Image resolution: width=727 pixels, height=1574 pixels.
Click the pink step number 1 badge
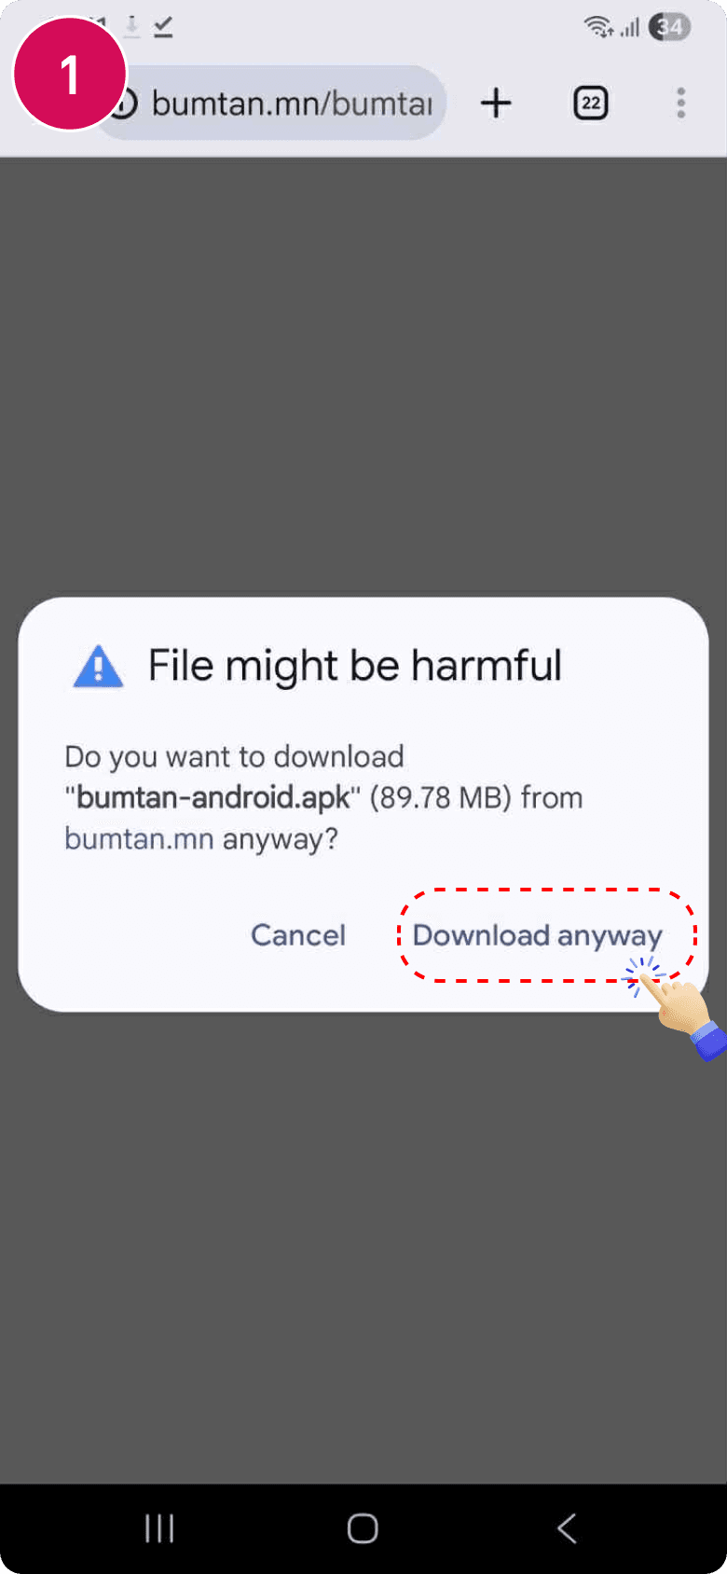[x=70, y=74]
